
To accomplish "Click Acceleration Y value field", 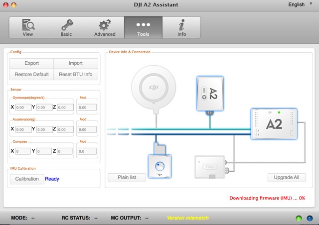I will coord(44,129).
